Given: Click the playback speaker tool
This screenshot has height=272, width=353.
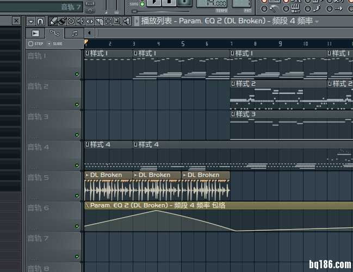Looking at the screenshot, I should point(126,21).
